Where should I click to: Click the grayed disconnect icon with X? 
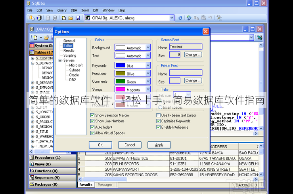point(55,18)
